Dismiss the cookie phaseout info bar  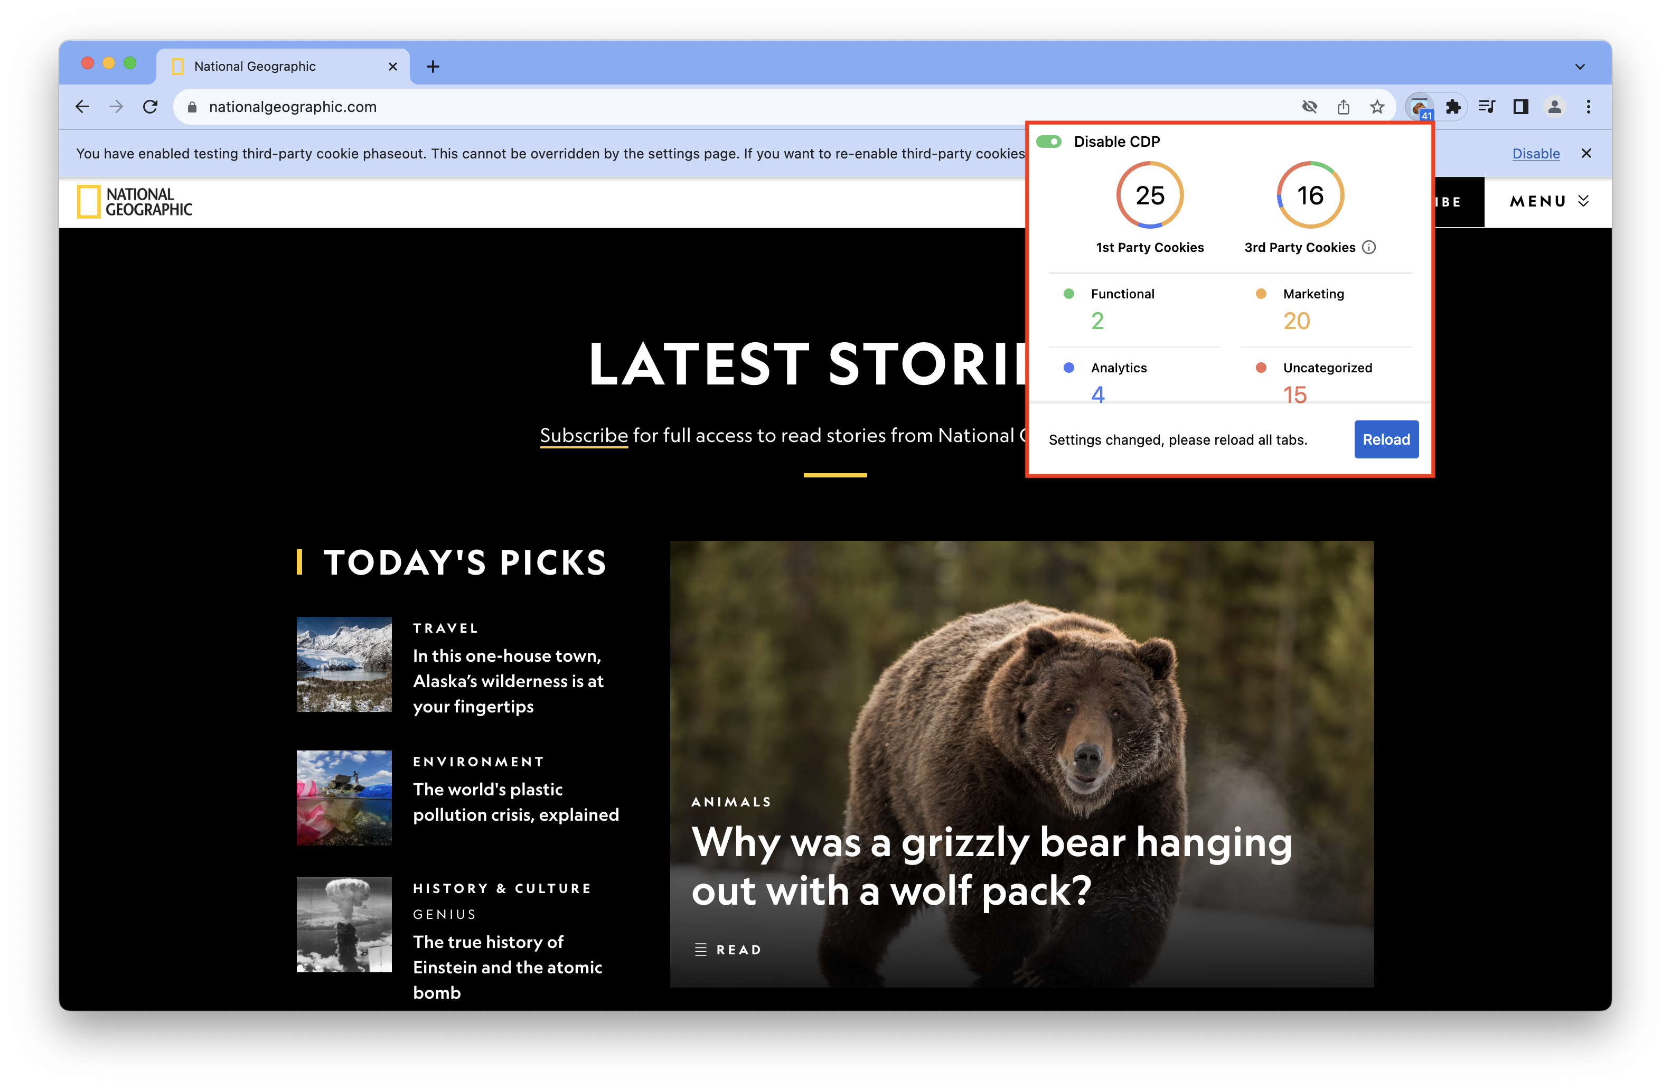tap(1586, 153)
